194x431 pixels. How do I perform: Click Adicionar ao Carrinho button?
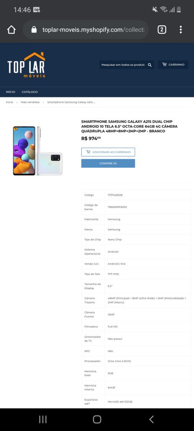(108, 152)
